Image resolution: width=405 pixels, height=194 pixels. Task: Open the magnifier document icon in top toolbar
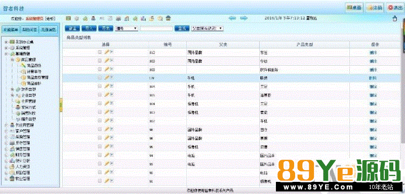[x=160, y=18]
